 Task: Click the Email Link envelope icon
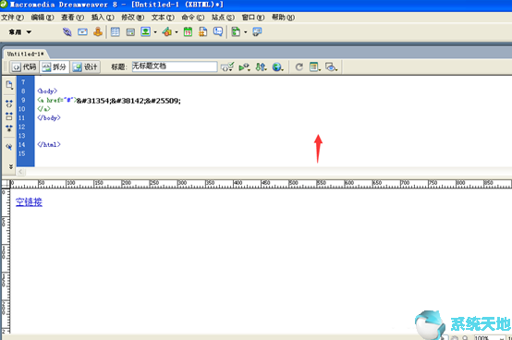click(x=82, y=32)
